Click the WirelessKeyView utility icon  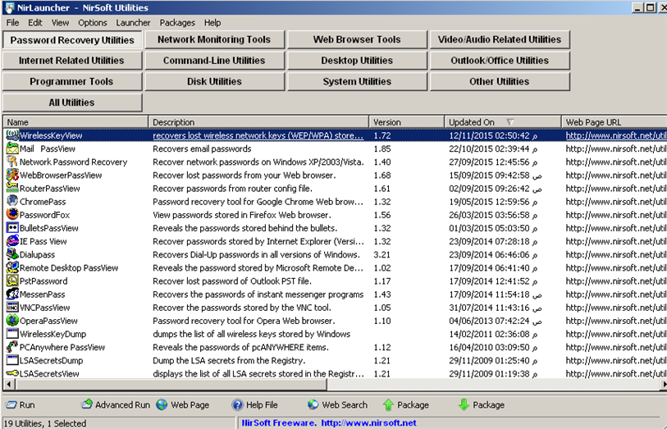(12, 135)
